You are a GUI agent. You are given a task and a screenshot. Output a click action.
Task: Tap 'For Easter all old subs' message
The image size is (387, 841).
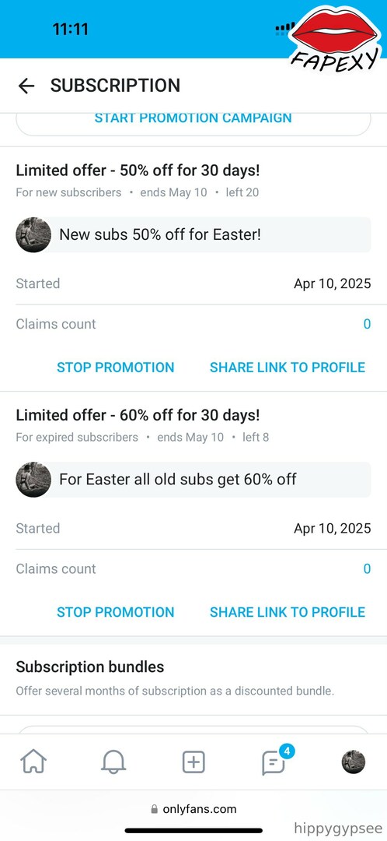[178, 480]
